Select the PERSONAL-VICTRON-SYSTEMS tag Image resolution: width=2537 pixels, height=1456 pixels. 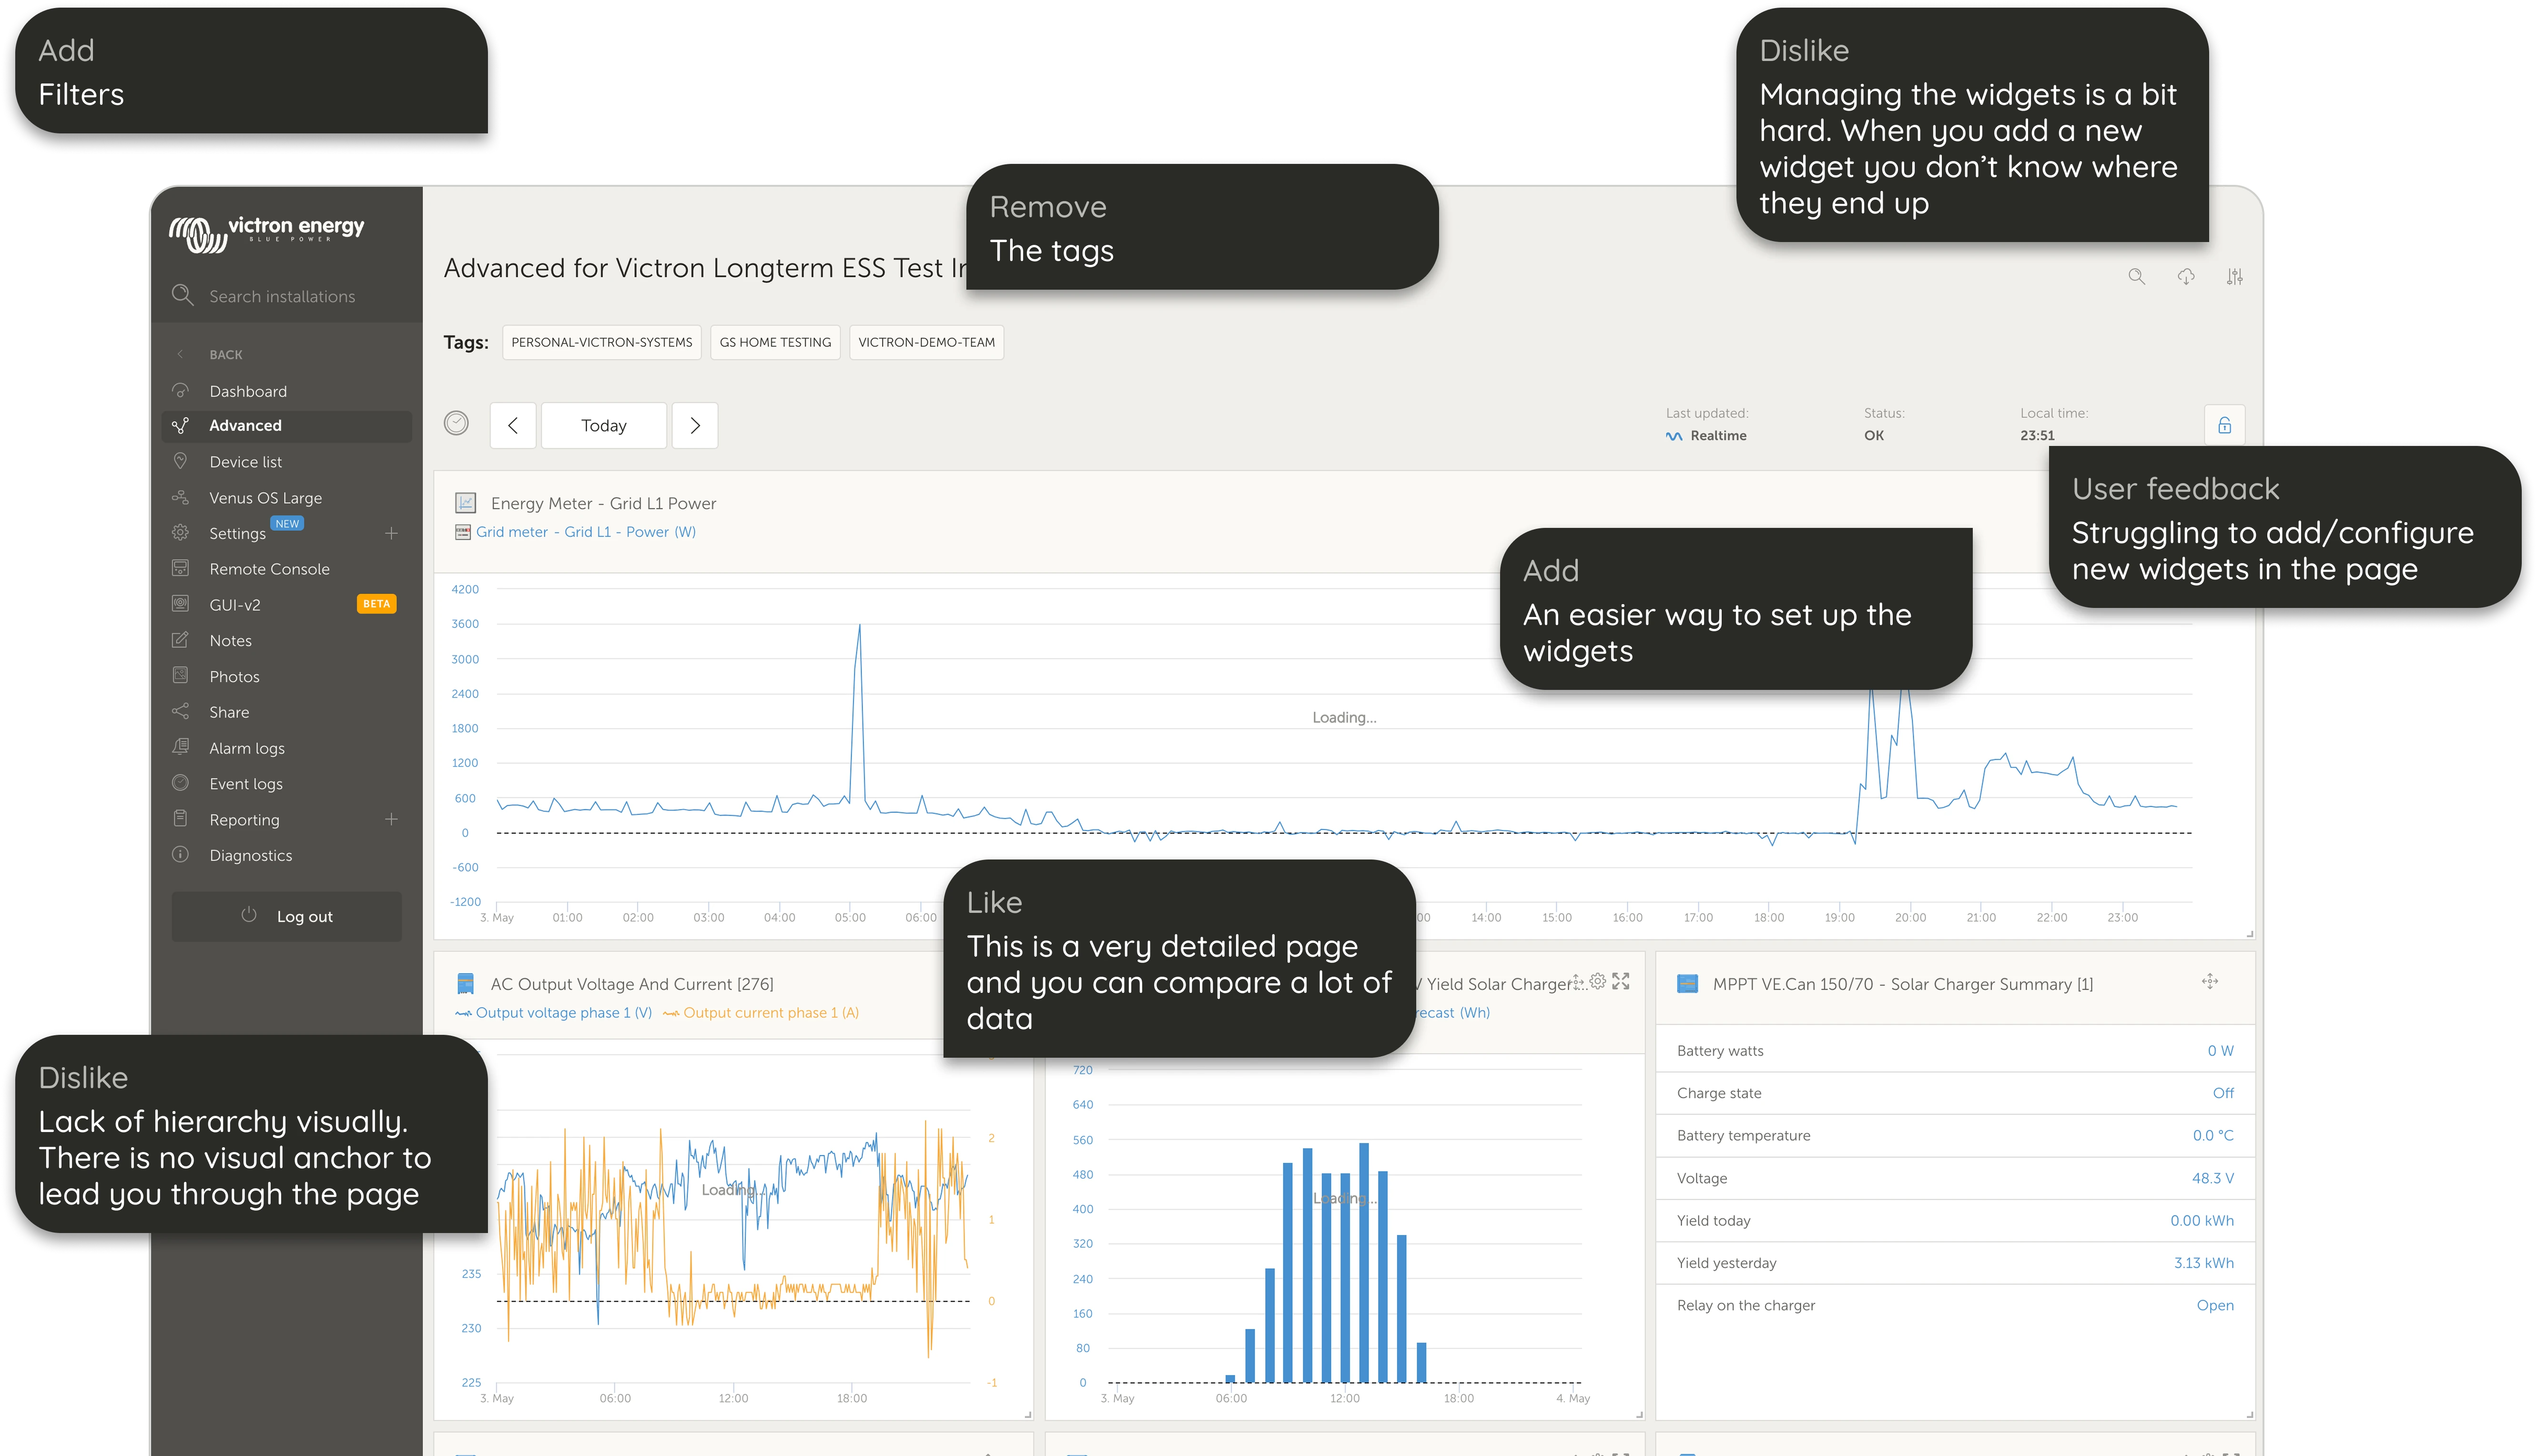pos(602,342)
